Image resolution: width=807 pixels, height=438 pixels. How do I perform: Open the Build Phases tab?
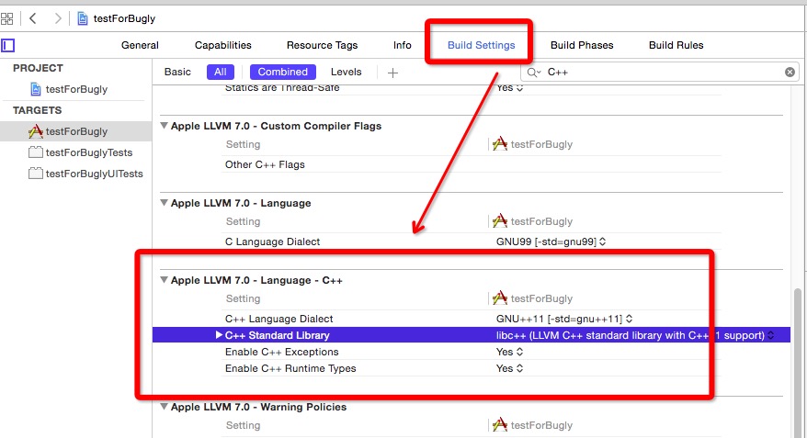tap(582, 45)
